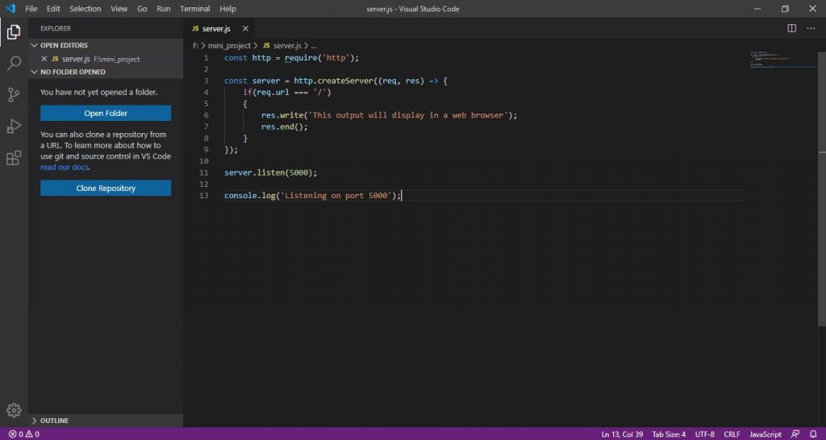Click the Explorer panel title
The height and width of the screenshot is (440, 826).
point(56,28)
